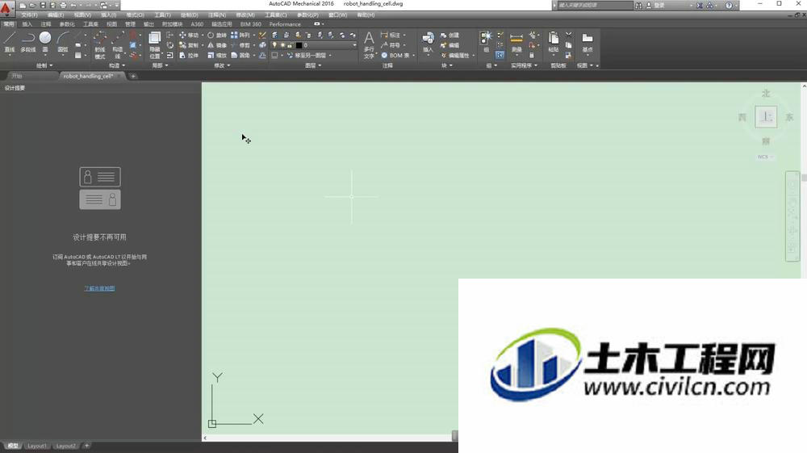Screen dimensions: 807x453
Task: Click the Plot/Print icon in quick access toolbar
Action: [63, 5]
